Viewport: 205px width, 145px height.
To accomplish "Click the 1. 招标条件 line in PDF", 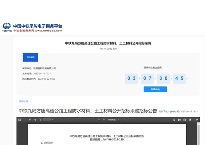I will click(47, 143).
